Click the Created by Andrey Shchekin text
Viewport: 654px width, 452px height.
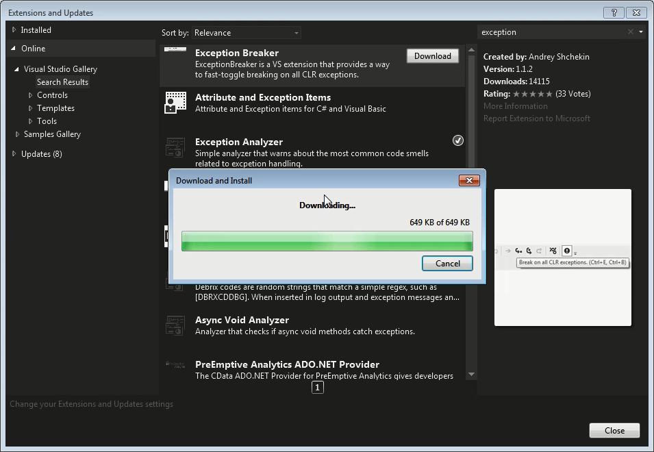coord(536,57)
